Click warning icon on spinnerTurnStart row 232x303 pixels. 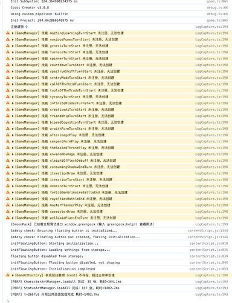(8, 58)
